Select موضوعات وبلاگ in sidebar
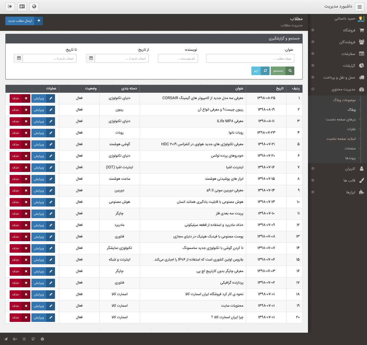 [344, 100]
